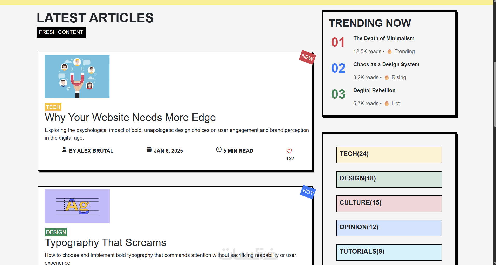Open 'Why Your Website Needs More Edge' article
Image resolution: width=496 pixels, height=265 pixels.
point(130,118)
